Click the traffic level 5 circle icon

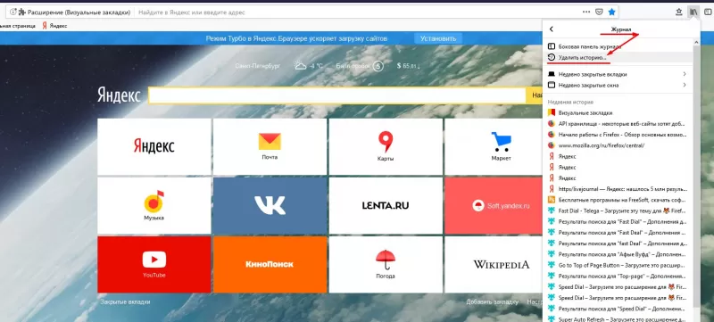coord(378,66)
